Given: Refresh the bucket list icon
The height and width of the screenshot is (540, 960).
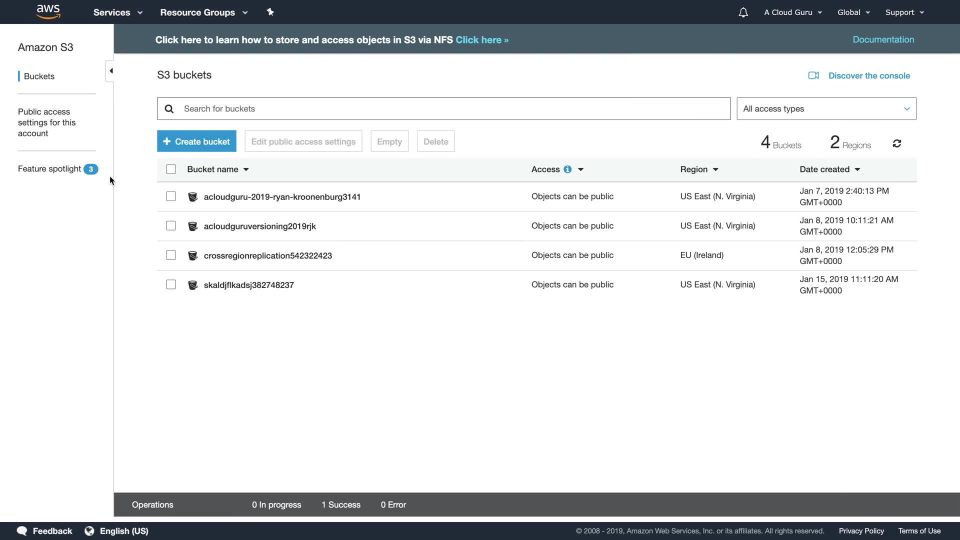Looking at the screenshot, I should coord(896,144).
